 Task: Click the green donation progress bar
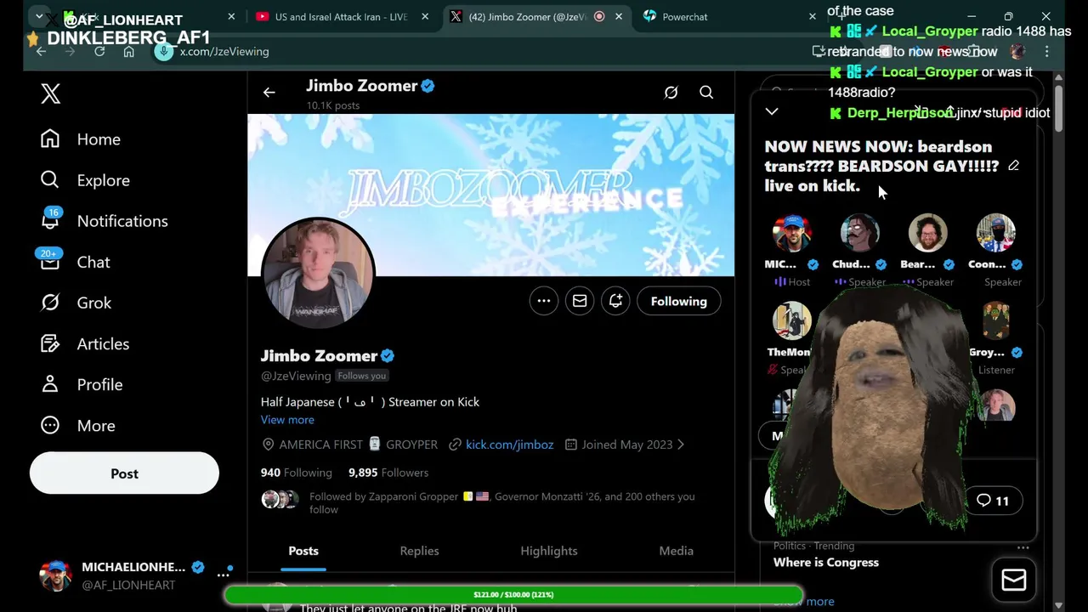(513, 595)
